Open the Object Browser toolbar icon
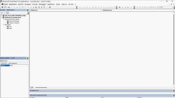 pyautogui.click(x=44, y=7)
